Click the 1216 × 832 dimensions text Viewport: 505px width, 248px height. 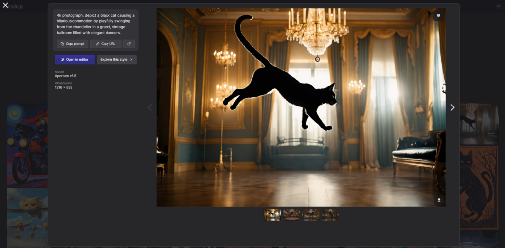(x=64, y=88)
